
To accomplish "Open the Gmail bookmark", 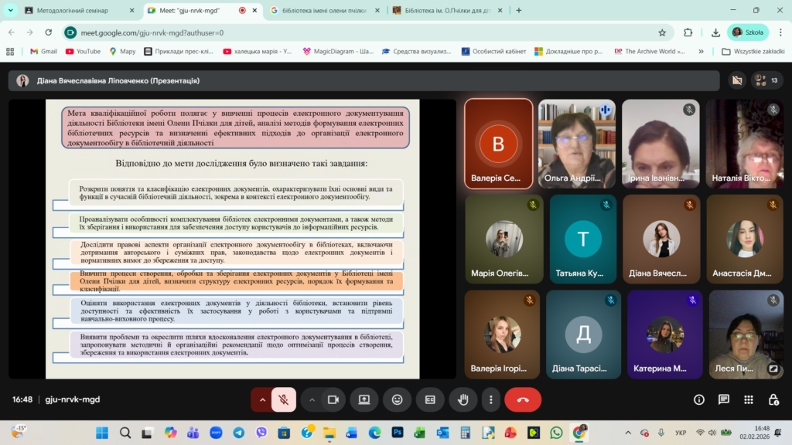I will tap(43, 52).
